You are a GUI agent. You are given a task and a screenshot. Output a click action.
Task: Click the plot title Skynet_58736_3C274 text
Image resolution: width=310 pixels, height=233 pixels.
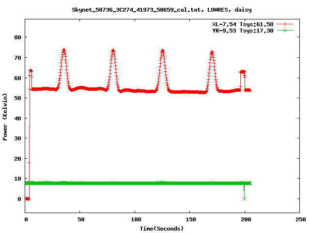[x=161, y=10]
